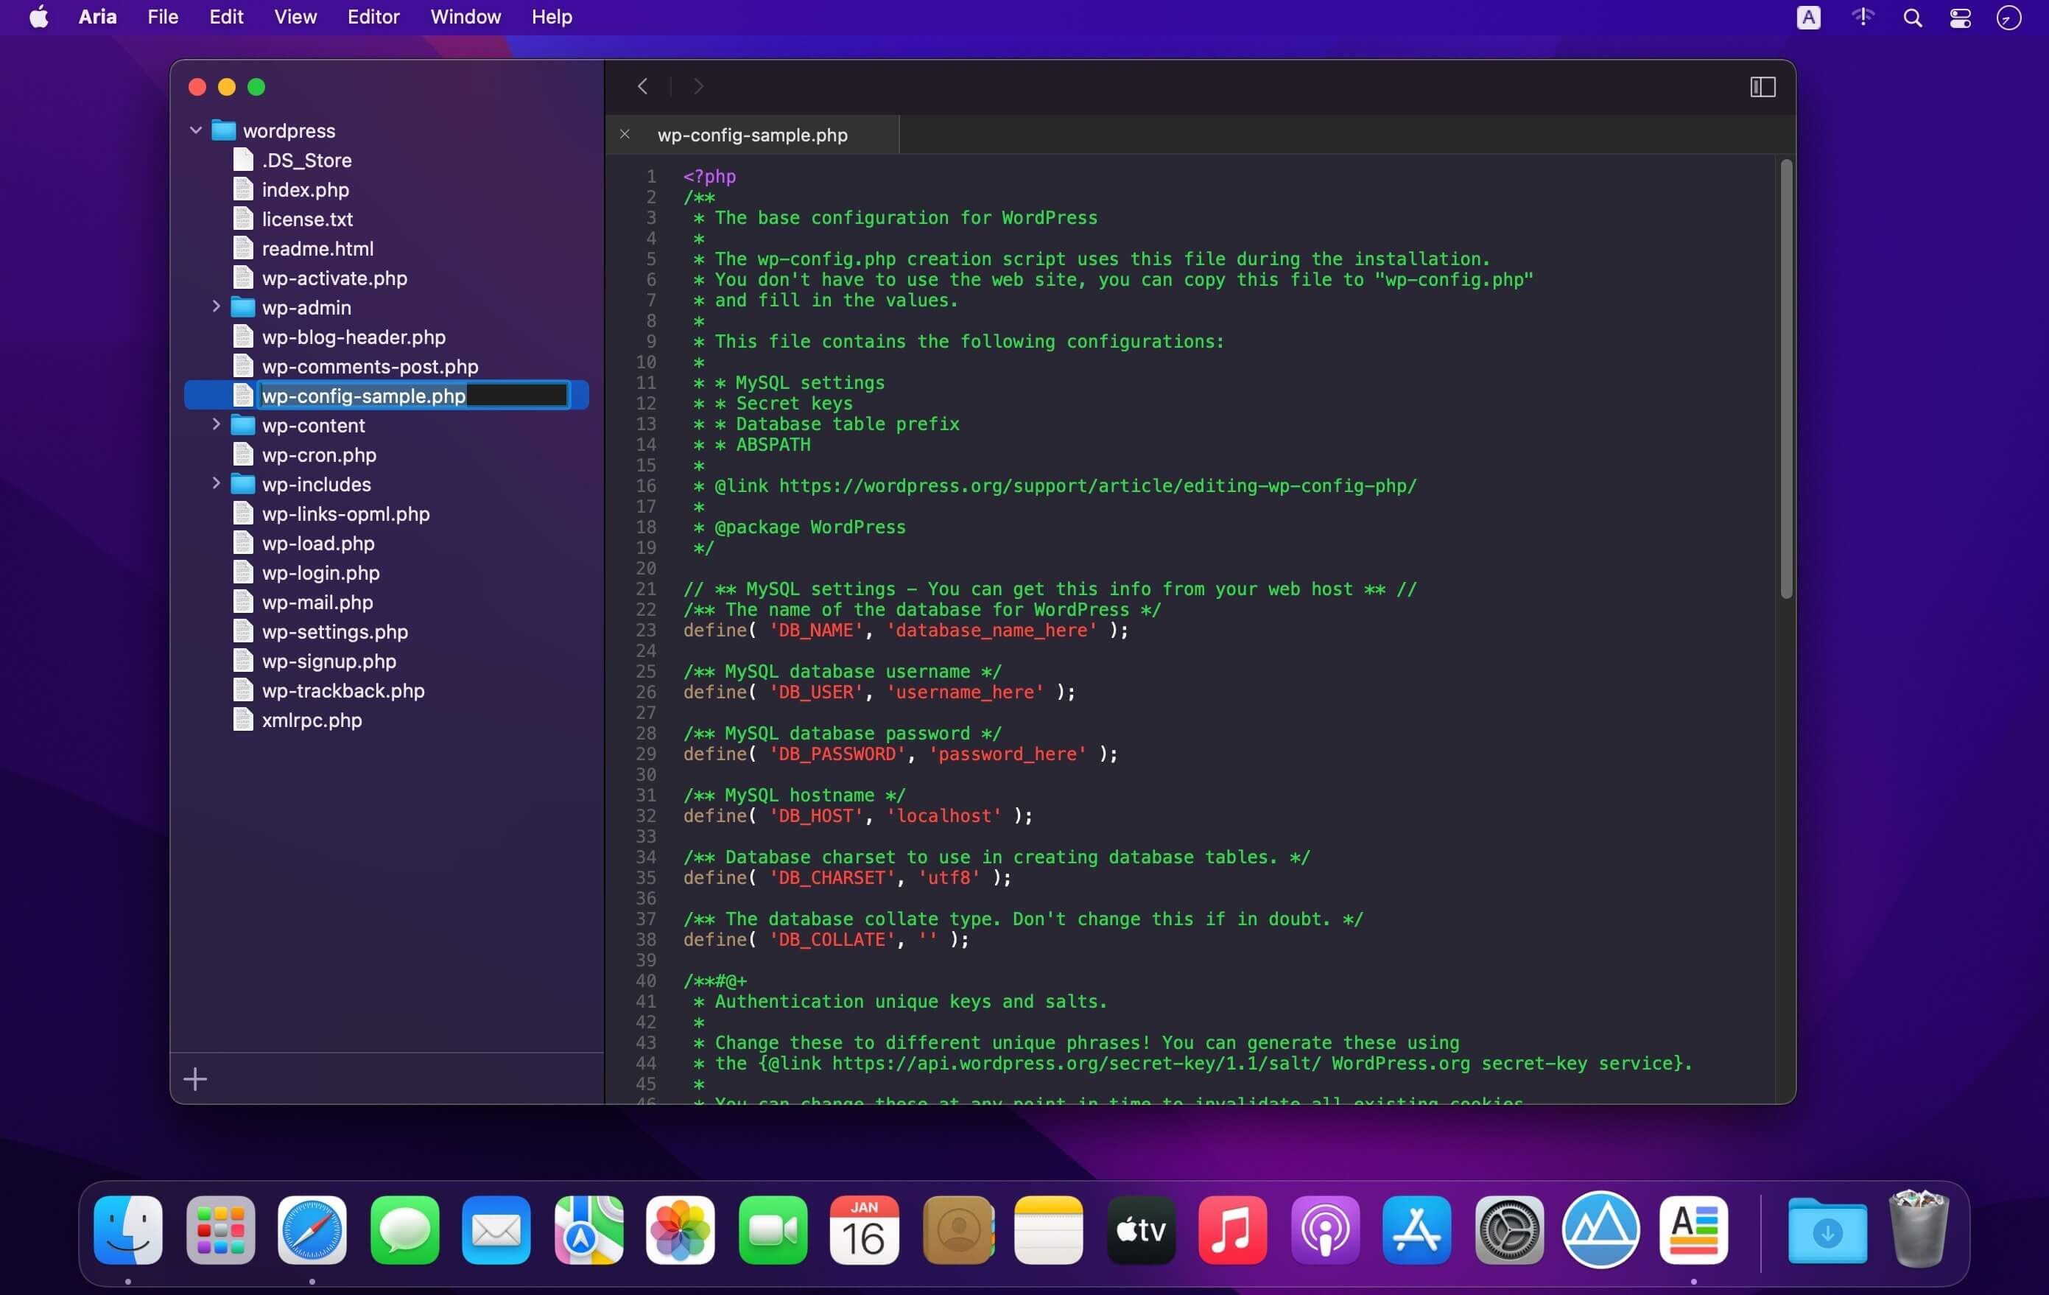This screenshot has height=1295, width=2049.
Task: Expand the wp-content folder
Action: (216, 424)
